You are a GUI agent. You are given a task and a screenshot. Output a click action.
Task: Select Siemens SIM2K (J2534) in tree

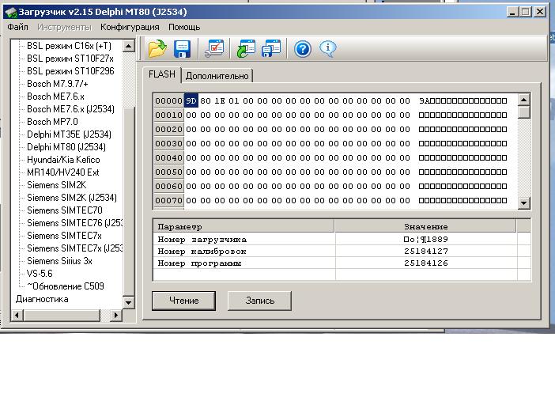click(x=72, y=198)
